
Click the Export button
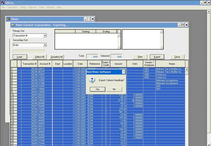tap(157, 57)
